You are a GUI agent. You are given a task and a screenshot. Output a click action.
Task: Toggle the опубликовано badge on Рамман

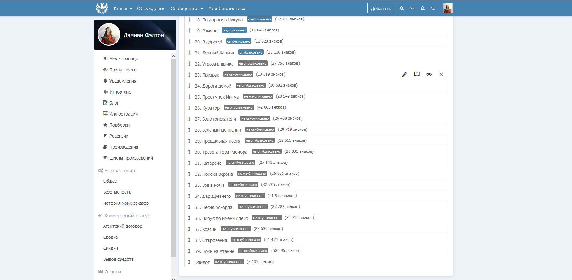234,30
